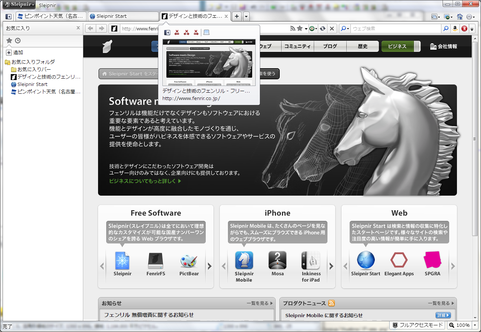
Task: Click the RSS feed icon in address bar
Action: click(293, 29)
